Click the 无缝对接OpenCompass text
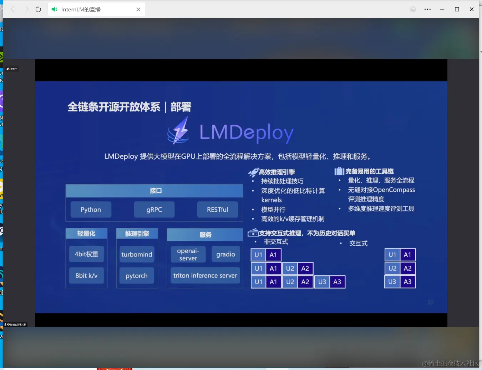 [x=381, y=190]
